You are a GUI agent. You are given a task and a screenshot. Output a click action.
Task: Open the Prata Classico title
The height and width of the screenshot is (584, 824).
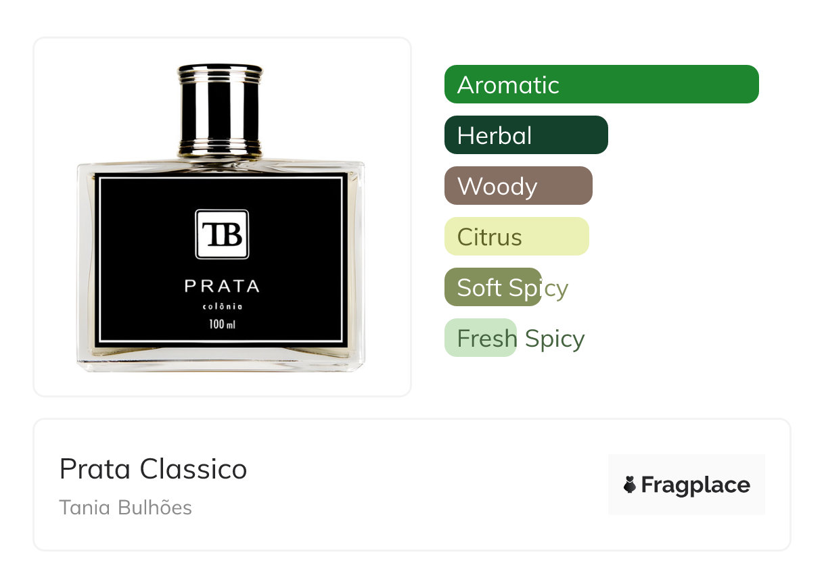pyautogui.click(x=154, y=469)
